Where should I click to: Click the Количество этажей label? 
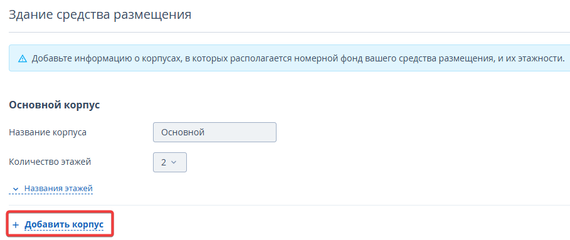point(50,162)
